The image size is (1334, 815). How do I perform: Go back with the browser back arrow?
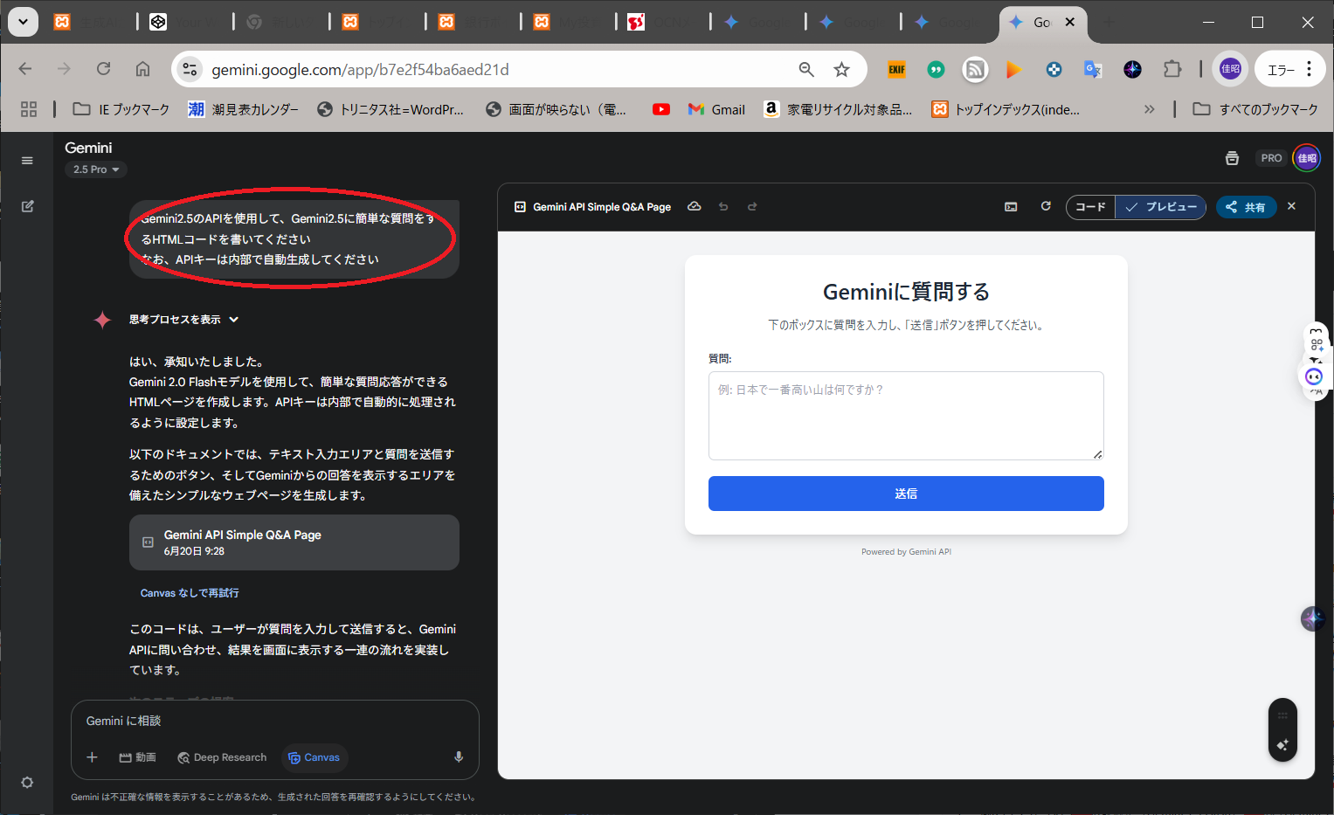point(25,69)
